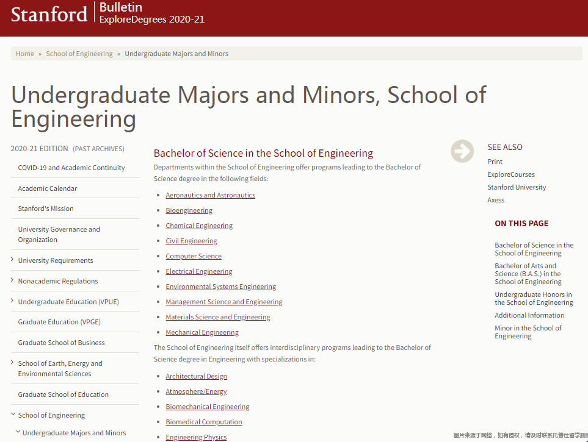Follow the Electrical Engineering link
Viewport: 588px width, 442px height.
[x=199, y=271]
